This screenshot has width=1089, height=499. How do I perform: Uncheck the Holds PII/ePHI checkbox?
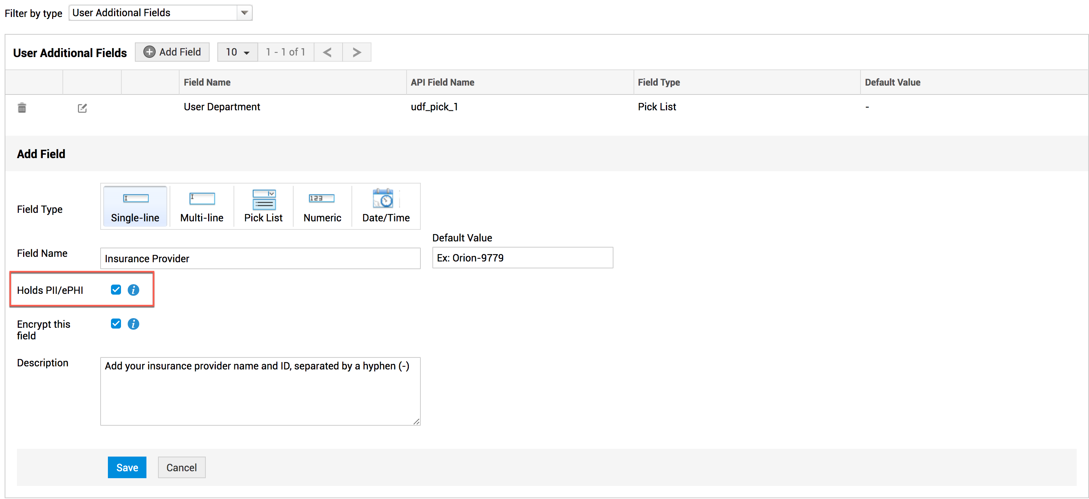116,290
